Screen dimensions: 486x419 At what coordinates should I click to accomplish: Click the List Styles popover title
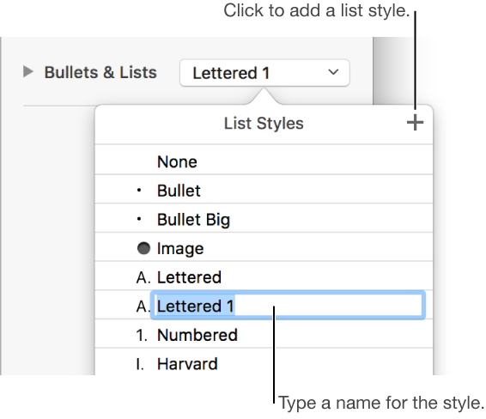264,124
